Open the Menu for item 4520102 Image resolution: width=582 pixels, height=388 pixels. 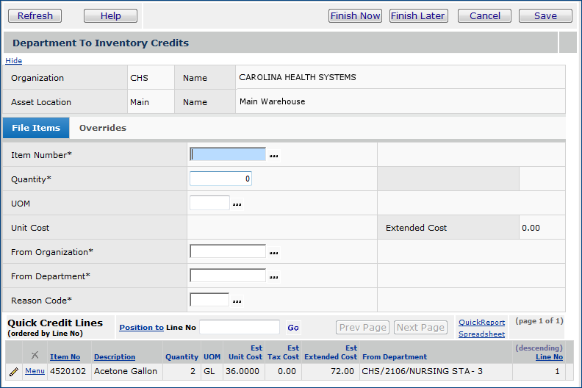point(35,371)
